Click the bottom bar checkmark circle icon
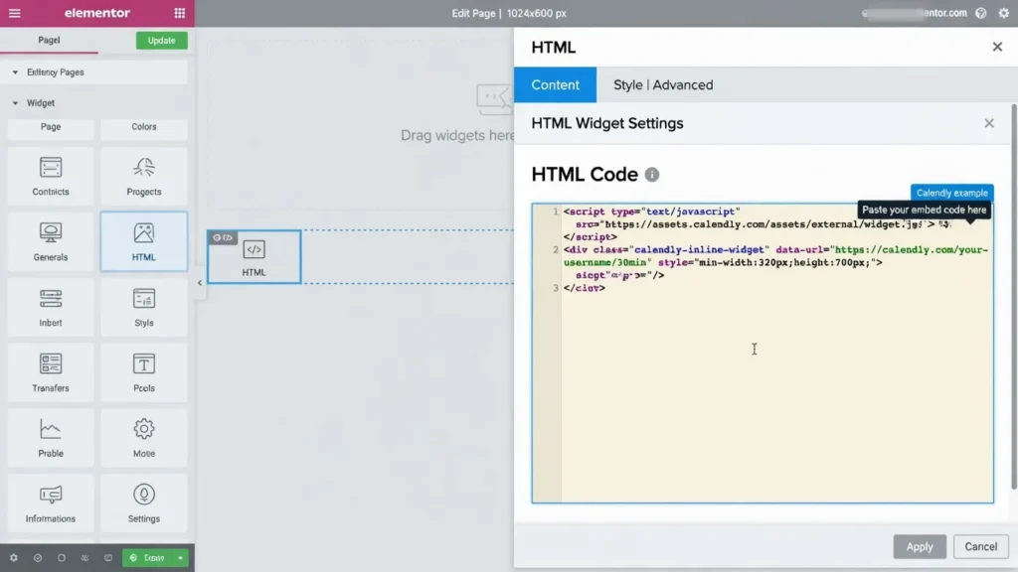The width and height of the screenshot is (1018, 572). point(38,558)
